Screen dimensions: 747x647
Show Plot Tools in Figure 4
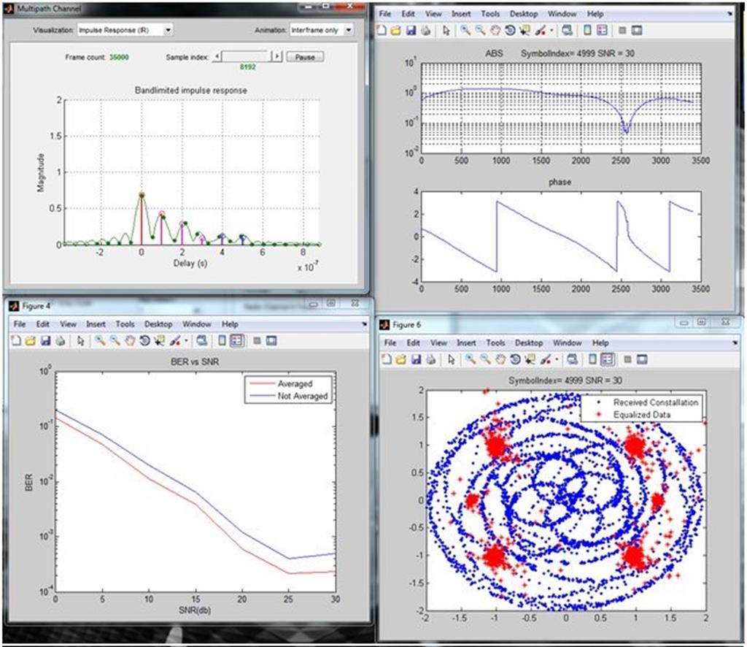(271, 342)
